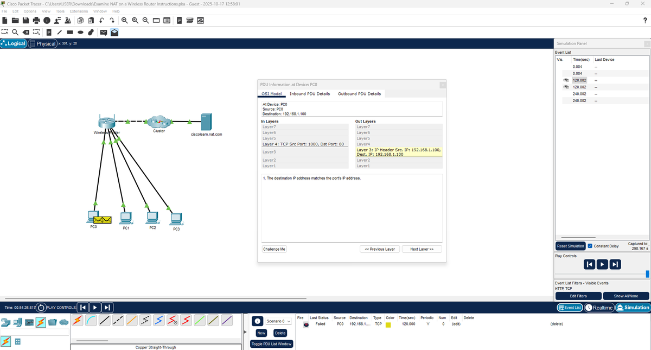This screenshot has height=350, width=651.
Task: Click the Challenge Me button
Action: (x=274, y=249)
